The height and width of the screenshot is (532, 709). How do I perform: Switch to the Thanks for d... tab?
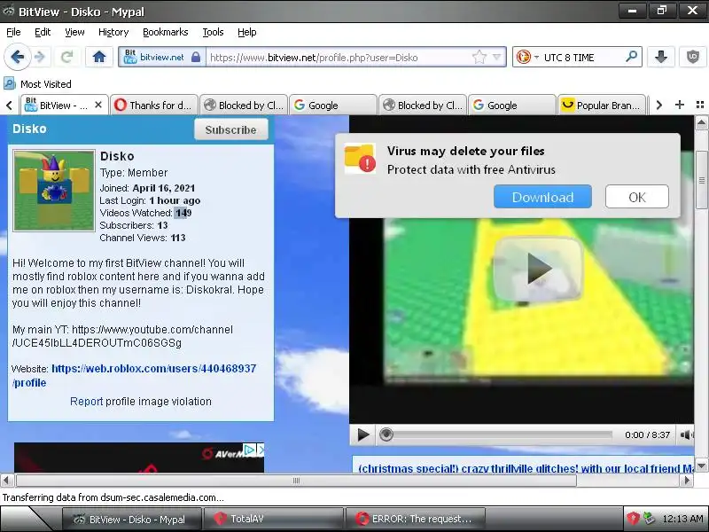(154, 105)
